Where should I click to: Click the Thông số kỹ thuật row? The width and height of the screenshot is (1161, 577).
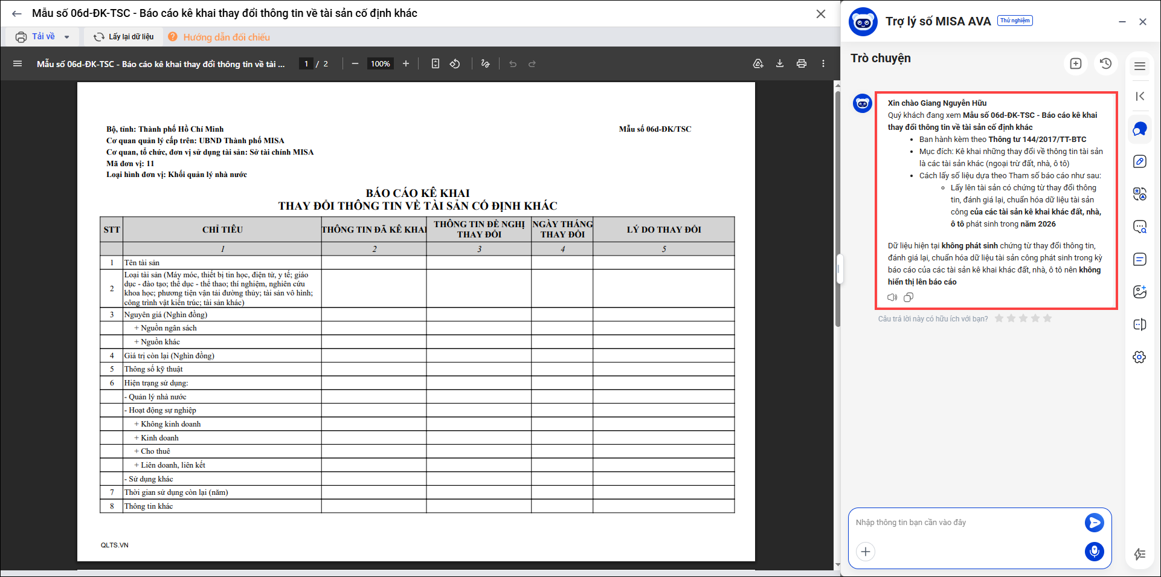pos(417,369)
